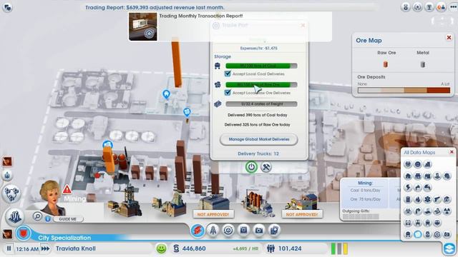
Task: Click the 12:16 AM clock
Action: click(x=27, y=249)
